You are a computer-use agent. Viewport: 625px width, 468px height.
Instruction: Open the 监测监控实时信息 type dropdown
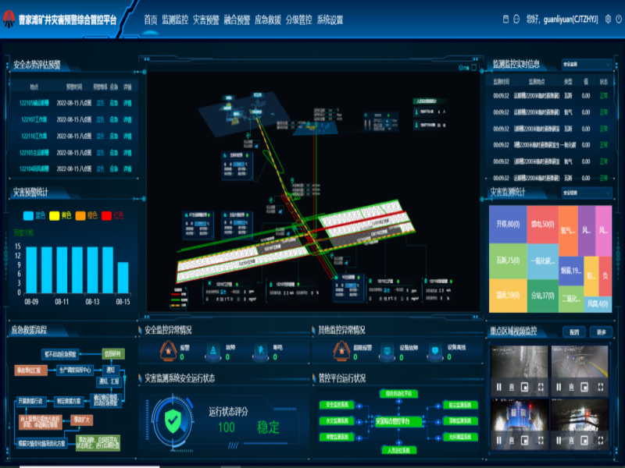point(586,64)
